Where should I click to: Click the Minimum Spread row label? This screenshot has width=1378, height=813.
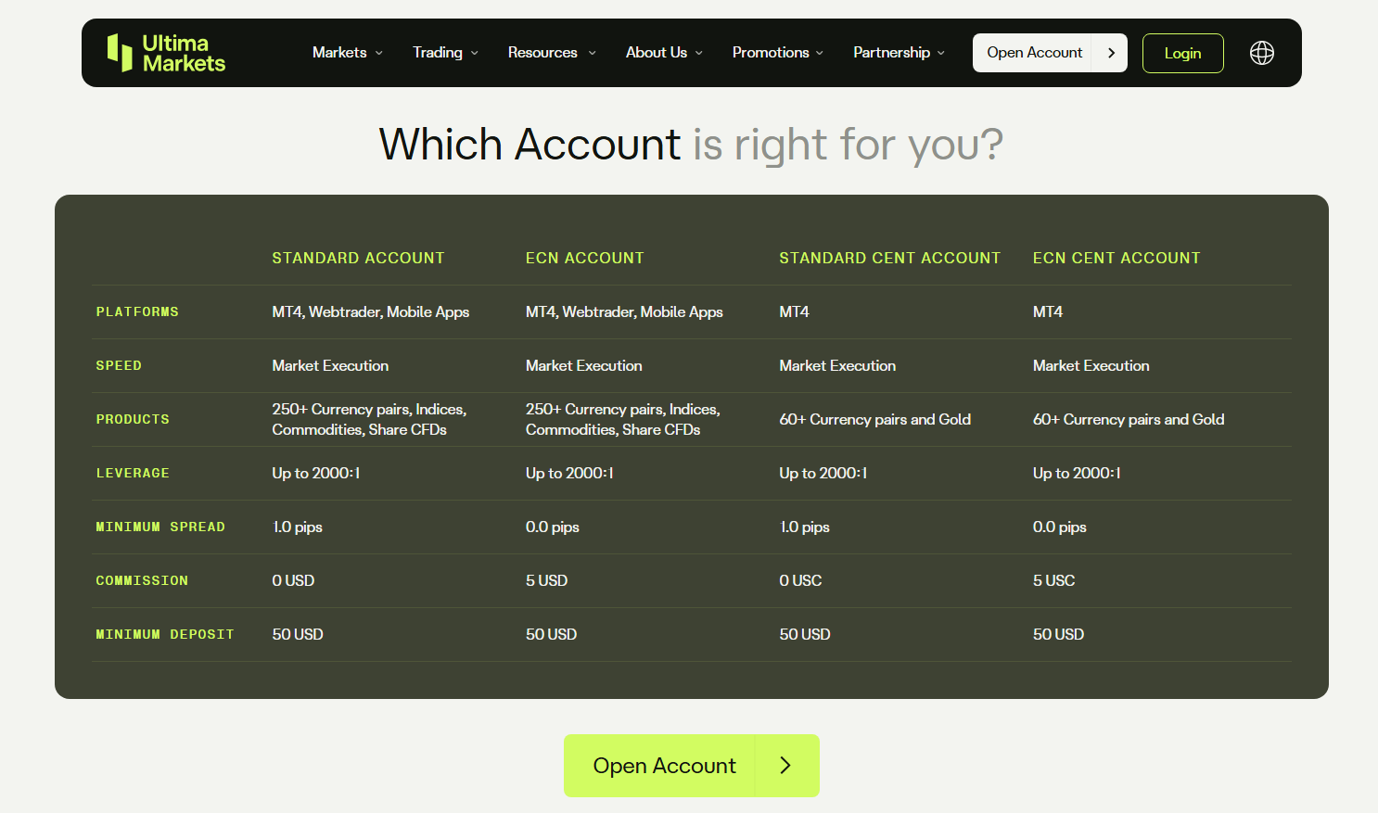(160, 527)
